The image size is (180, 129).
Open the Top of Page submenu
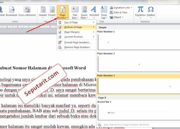click(x=77, y=23)
